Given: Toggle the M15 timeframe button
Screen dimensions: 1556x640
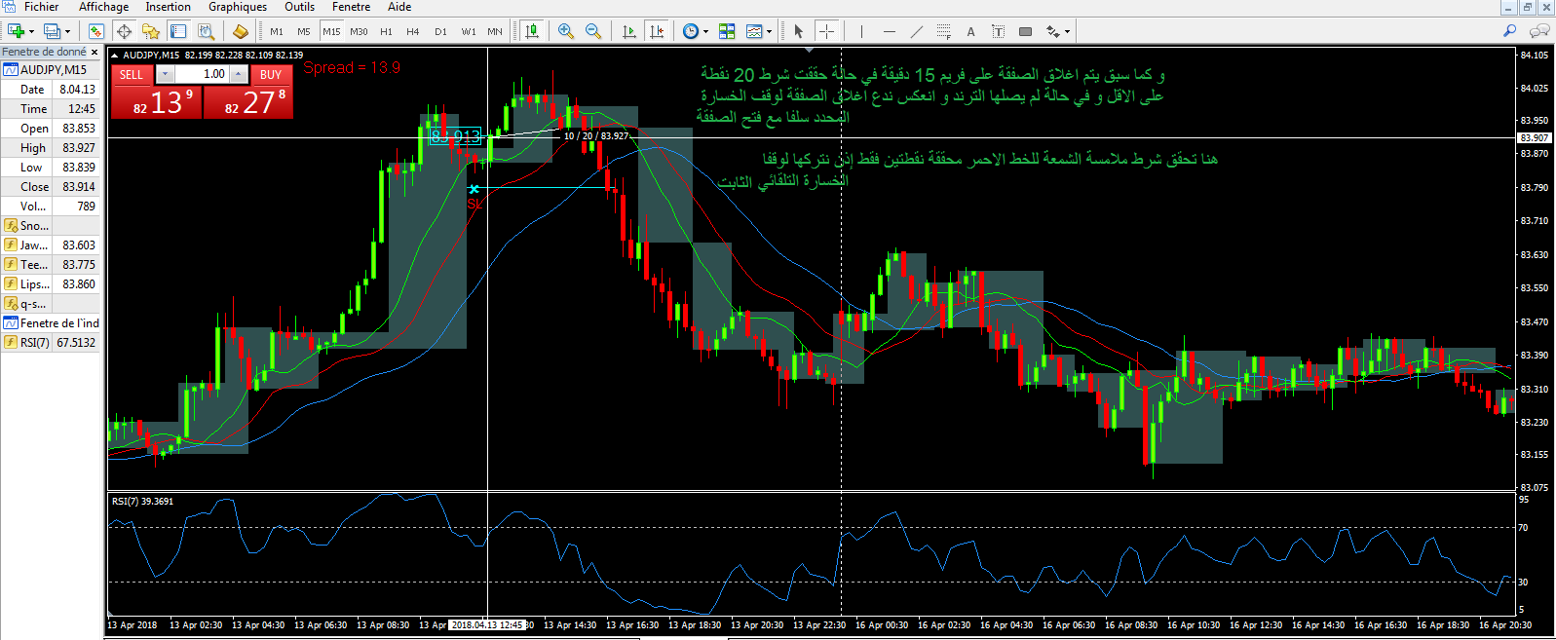Looking at the screenshot, I should pyautogui.click(x=331, y=31).
